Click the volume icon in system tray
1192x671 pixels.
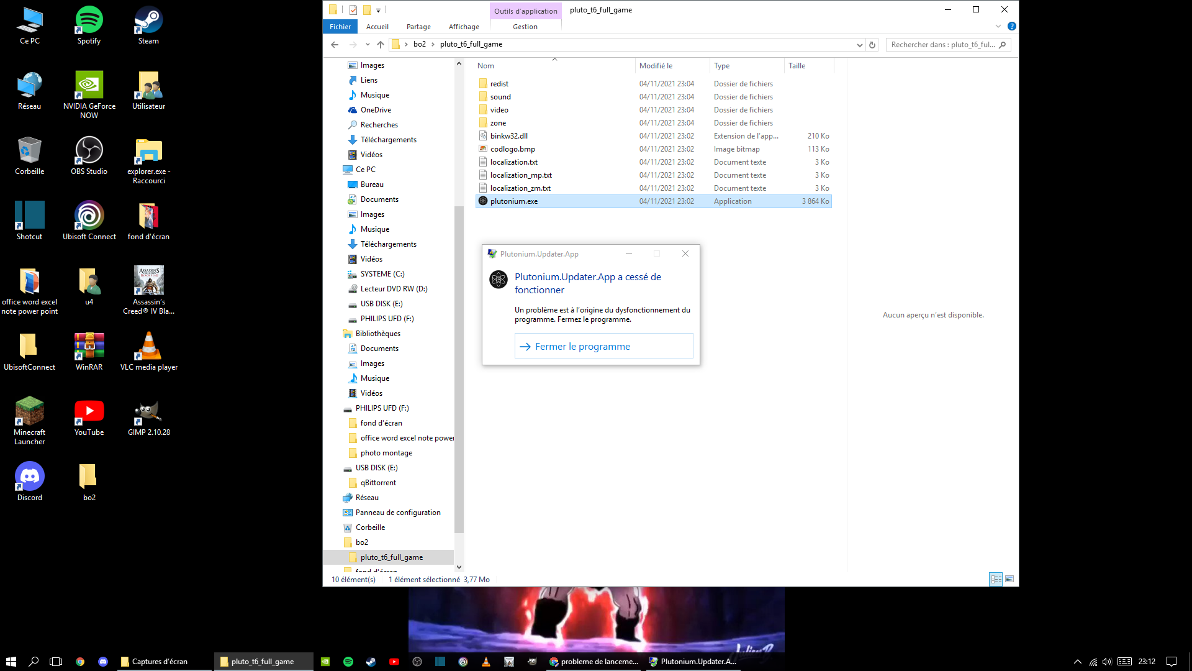1107,662
